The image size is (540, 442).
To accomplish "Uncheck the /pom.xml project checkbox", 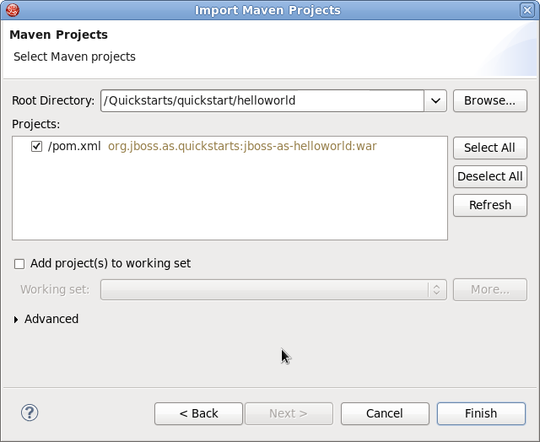I will click(36, 146).
